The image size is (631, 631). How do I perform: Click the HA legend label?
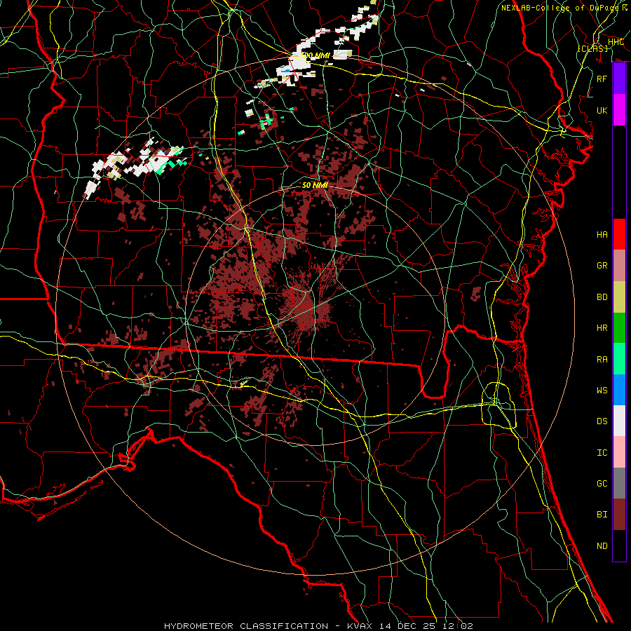pyautogui.click(x=602, y=234)
